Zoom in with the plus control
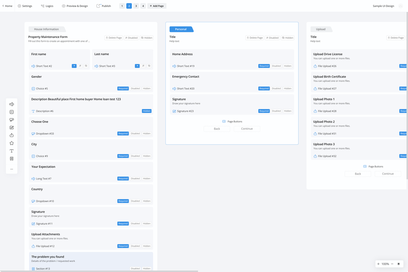The width and height of the screenshot is (408, 272). 378,264
